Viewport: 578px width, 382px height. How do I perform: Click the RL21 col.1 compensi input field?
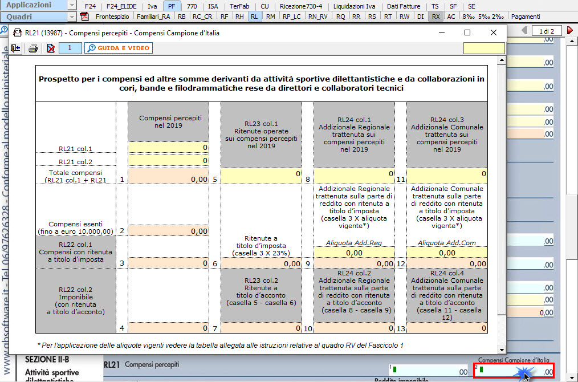(169, 148)
